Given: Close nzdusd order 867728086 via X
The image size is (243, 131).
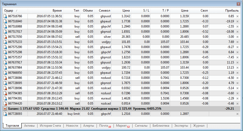Looking at the screenshot, I should [237, 78].
